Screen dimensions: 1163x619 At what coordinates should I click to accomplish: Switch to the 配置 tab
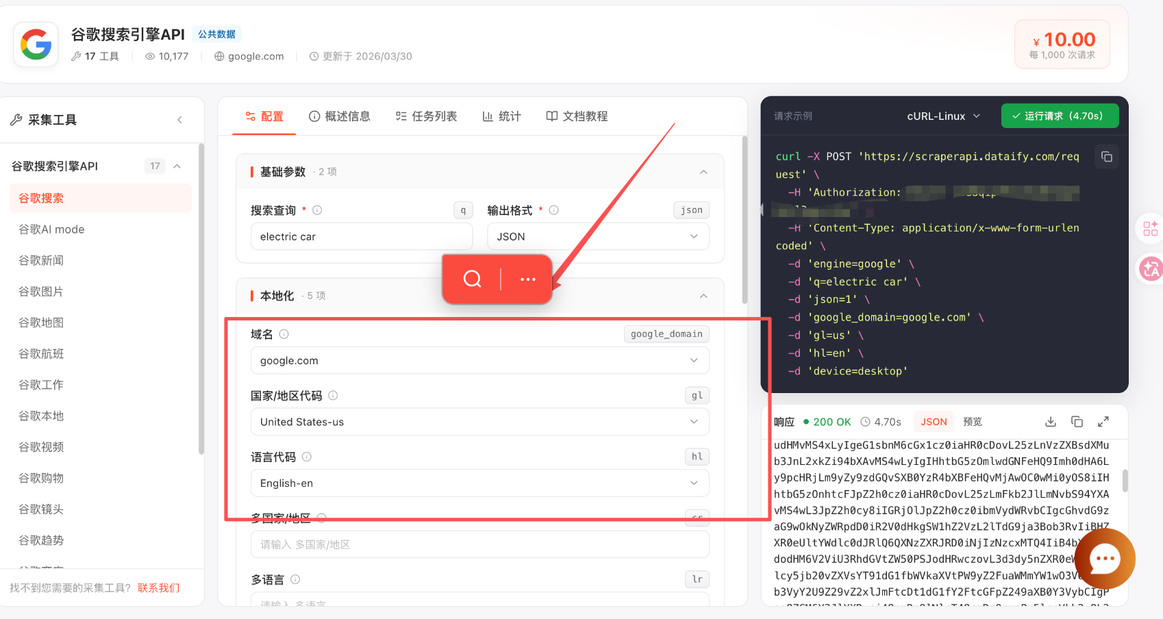[x=264, y=116]
